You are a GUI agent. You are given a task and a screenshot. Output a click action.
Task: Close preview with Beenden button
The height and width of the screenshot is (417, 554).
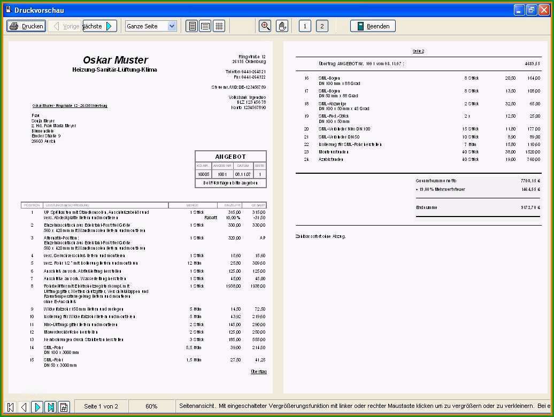point(373,26)
